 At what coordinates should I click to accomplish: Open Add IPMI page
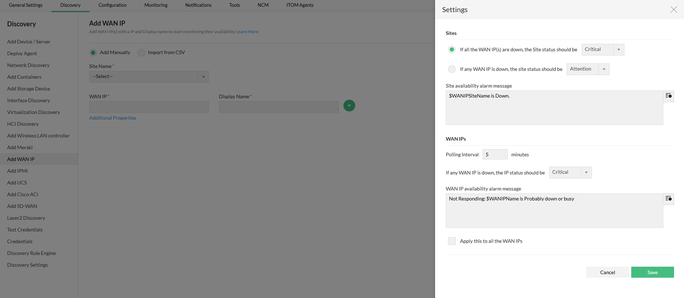click(17, 171)
